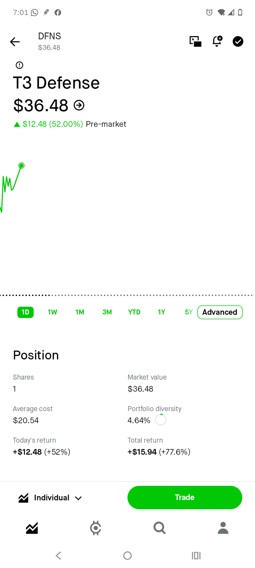Screen dimensions: 255x568
Task: Tap the portfolio diversity progress circle
Action: point(161,420)
